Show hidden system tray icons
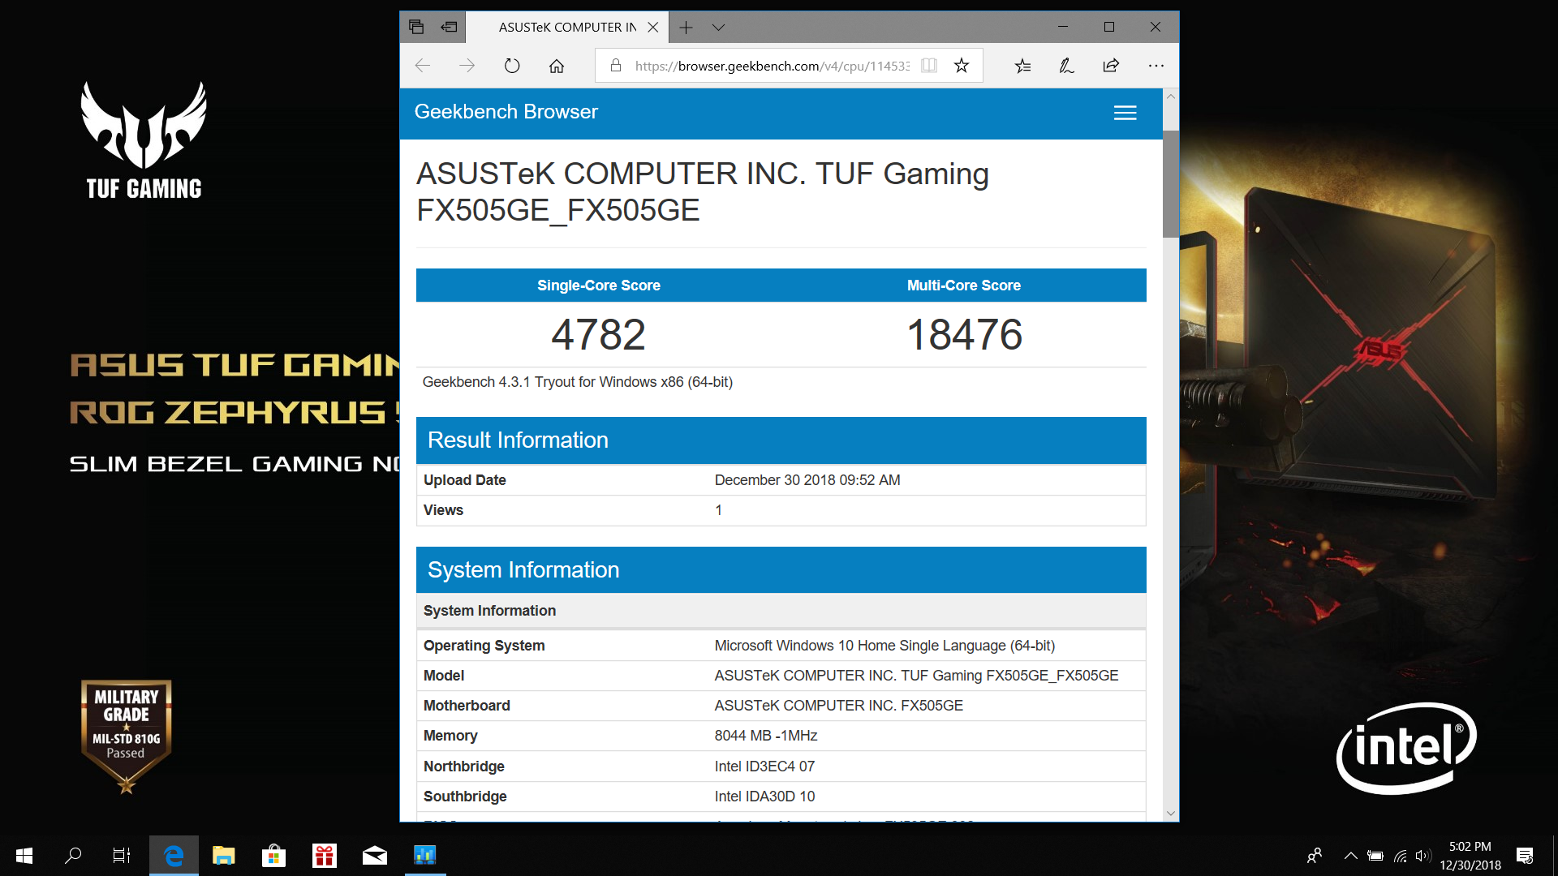The image size is (1558, 876). 1351,856
